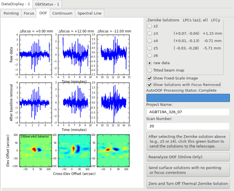The width and height of the screenshot is (234, 191).
Task: Click the LPCs (az2, el) column header
Action: point(195,20)
